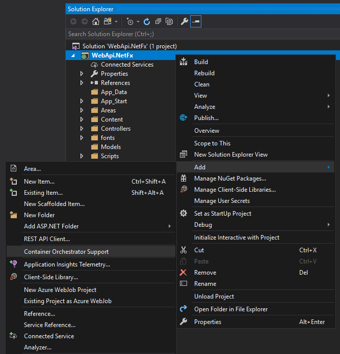Expand the Properties tree node
The width and height of the screenshot is (340, 354).
[82, 74]
